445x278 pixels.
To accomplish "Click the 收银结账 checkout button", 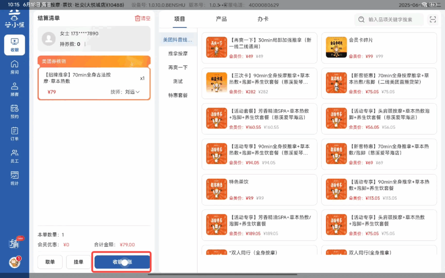I will 122,262.
